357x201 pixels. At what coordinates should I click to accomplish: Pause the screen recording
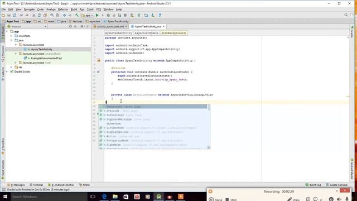(x=215, y=199)
